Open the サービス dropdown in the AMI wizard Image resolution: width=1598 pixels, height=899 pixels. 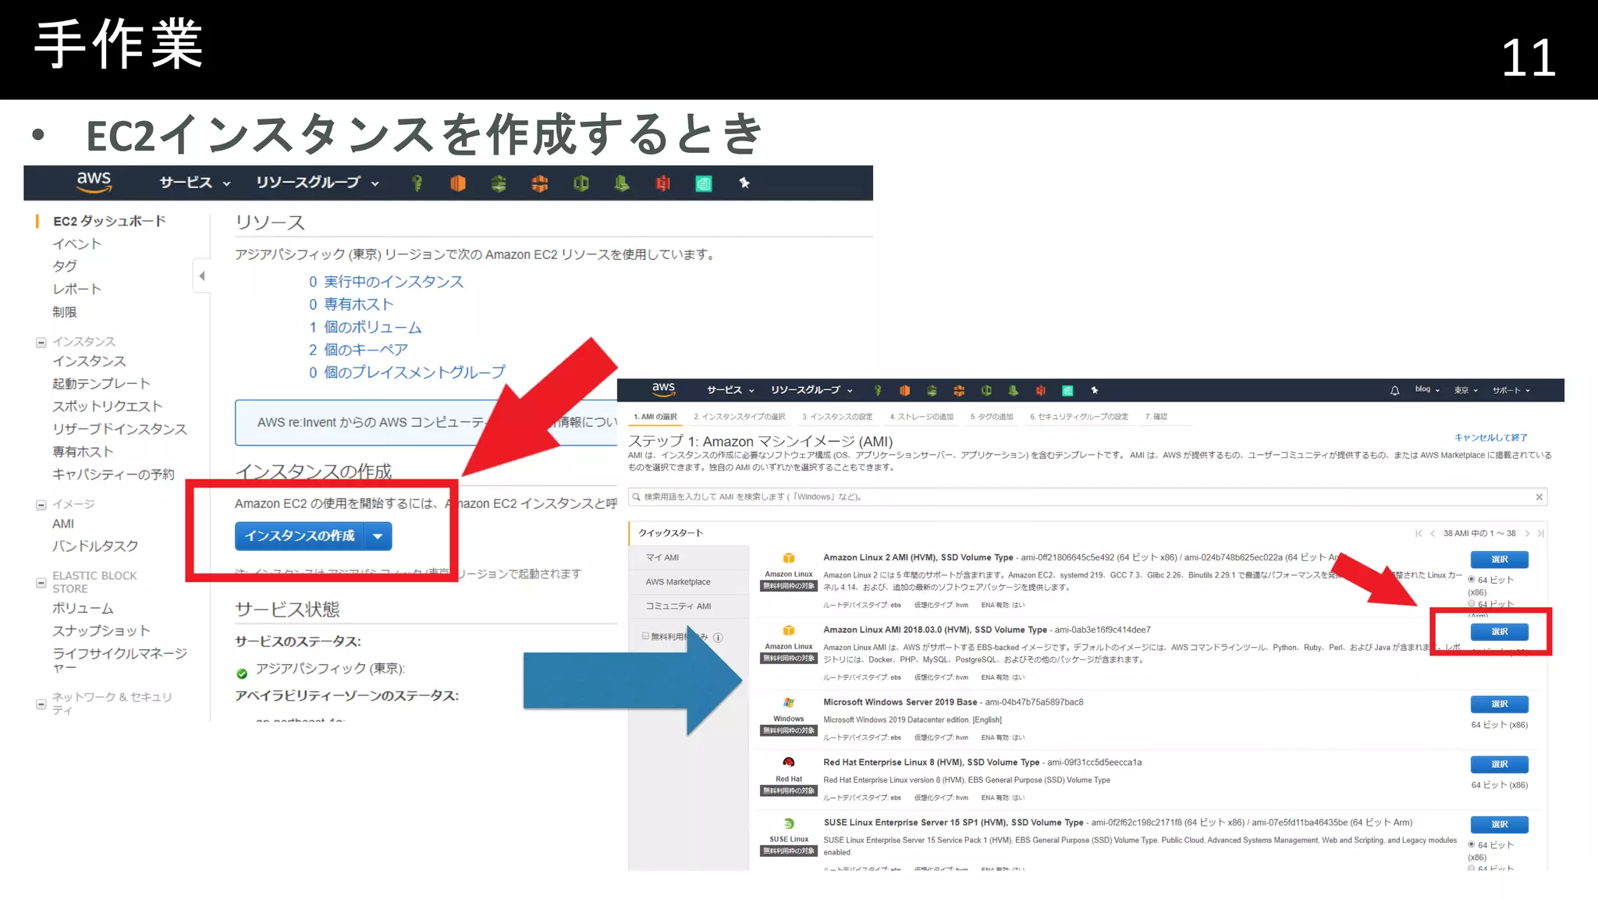click(x=730, y=390)
